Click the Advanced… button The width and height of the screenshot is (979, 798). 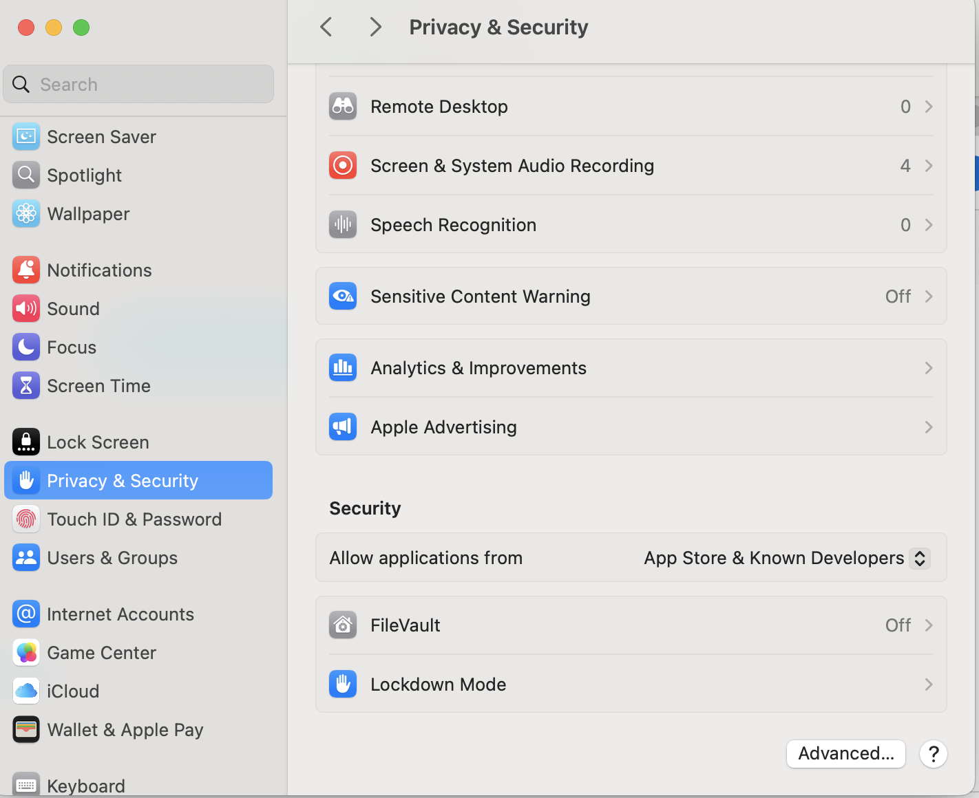845,754
